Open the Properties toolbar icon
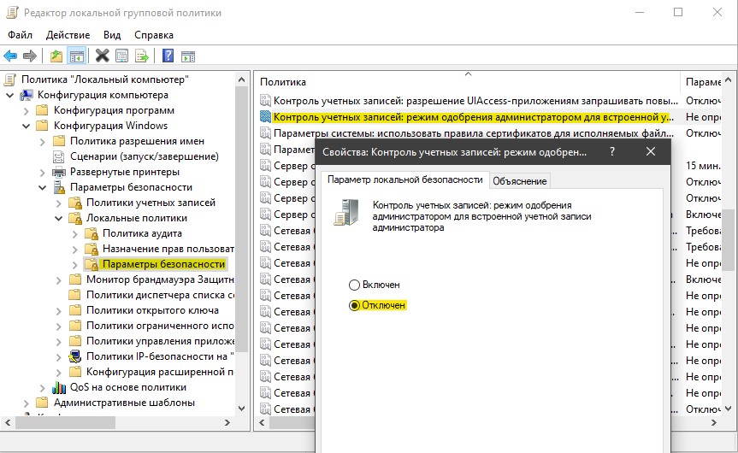This screenshot has width=738, height=453. coord(121,56)
